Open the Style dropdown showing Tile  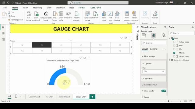tap(154, 71)
